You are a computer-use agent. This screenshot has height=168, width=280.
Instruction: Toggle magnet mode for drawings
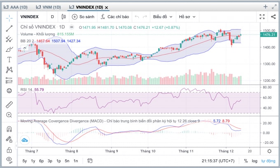(x=9, y=129)
